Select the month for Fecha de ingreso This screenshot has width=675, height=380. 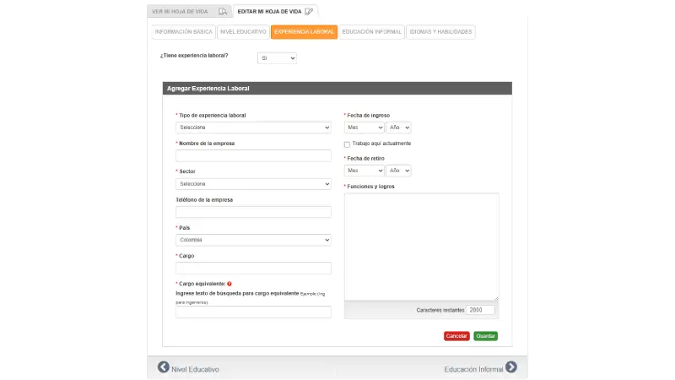click(x=364, y=128)
